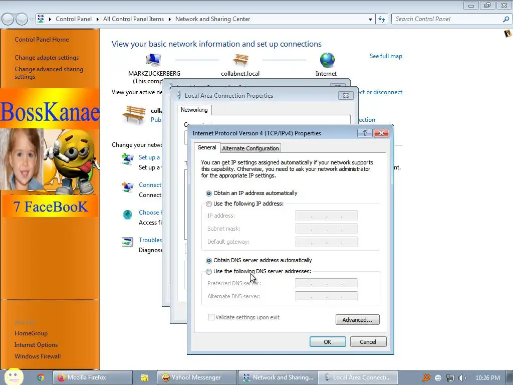Open the address bar history dropdown arrow
This screenshot has height=385, width=513.
370,20
